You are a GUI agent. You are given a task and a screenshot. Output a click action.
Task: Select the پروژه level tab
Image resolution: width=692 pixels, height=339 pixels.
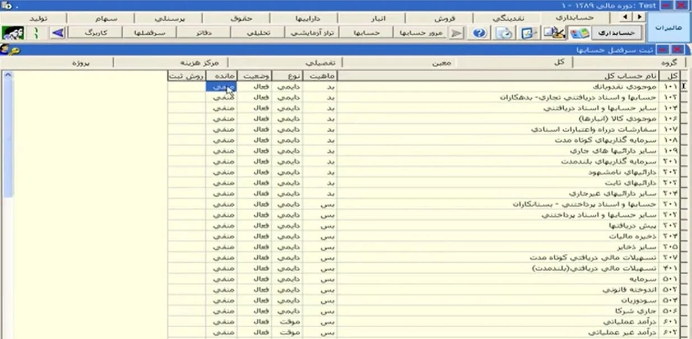click(x=81, y=63)
